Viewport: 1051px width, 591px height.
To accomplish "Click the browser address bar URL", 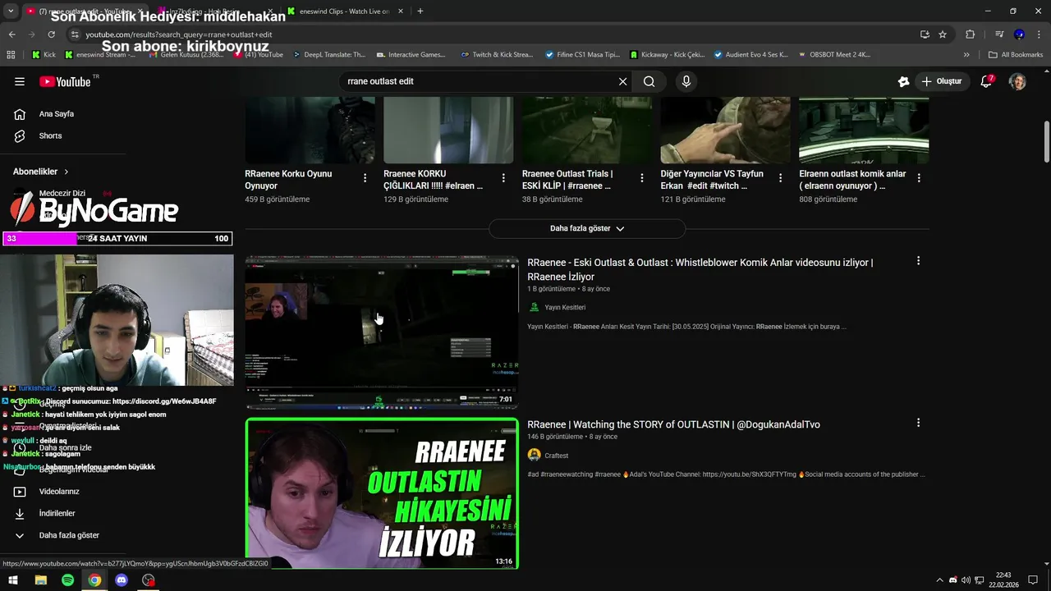I will click(178, 34).
